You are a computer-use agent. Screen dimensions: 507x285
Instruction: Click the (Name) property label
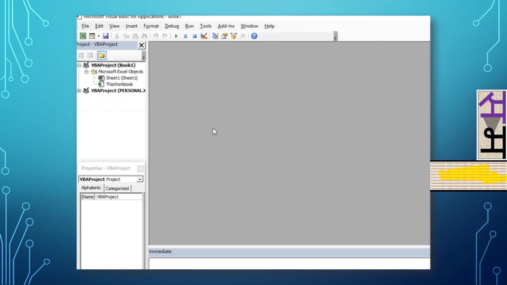click(88, 197)
